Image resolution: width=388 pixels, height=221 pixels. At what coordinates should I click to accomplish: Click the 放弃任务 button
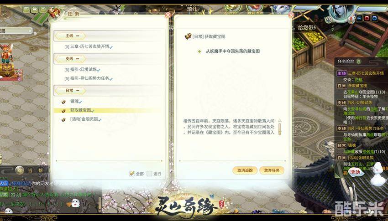(x=272, y=170)
